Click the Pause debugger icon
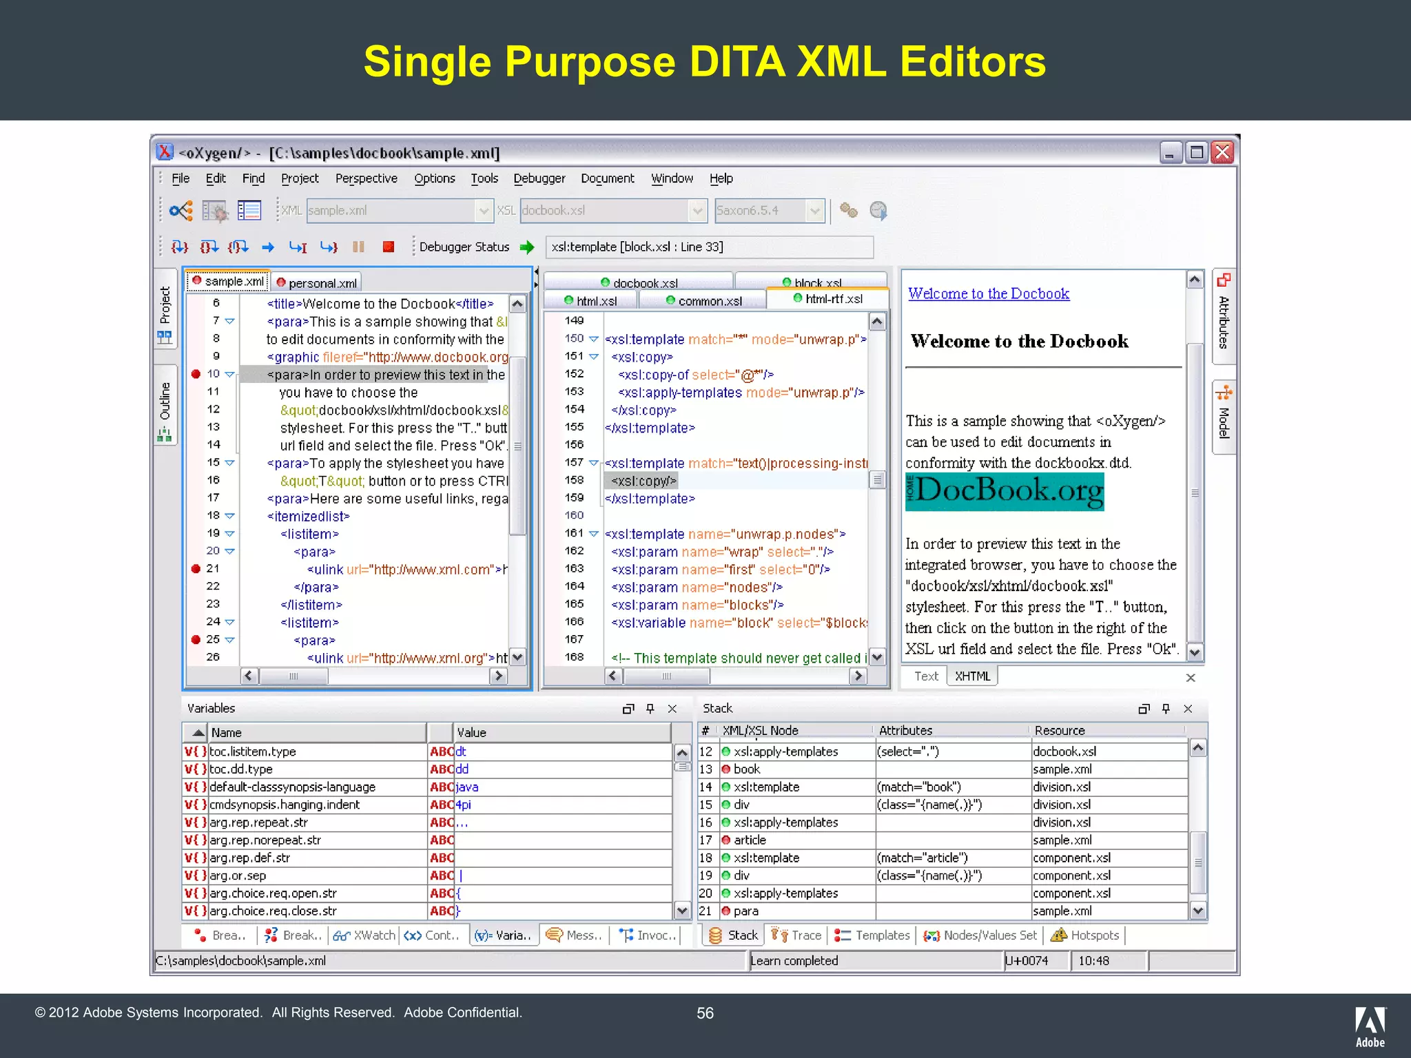Screen dimensions: 1411x1058 (358, 247)
